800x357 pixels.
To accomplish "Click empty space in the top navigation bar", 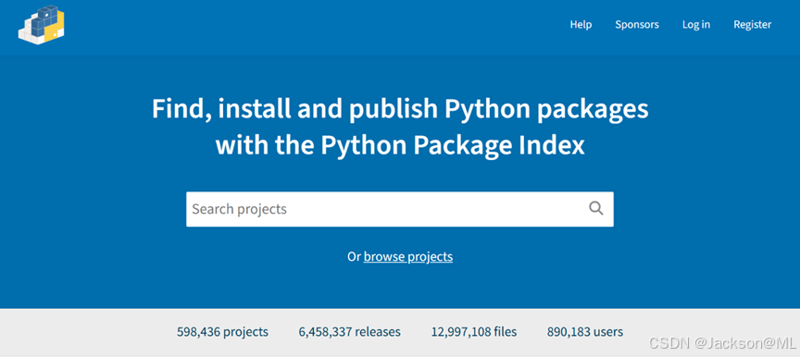I will click(x=306, y=26).
